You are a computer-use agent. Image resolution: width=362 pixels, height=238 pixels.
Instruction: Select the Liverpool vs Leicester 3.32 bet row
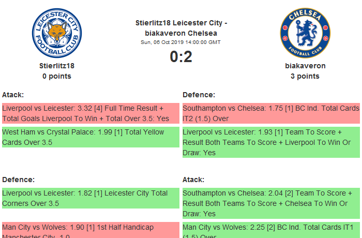90,113
